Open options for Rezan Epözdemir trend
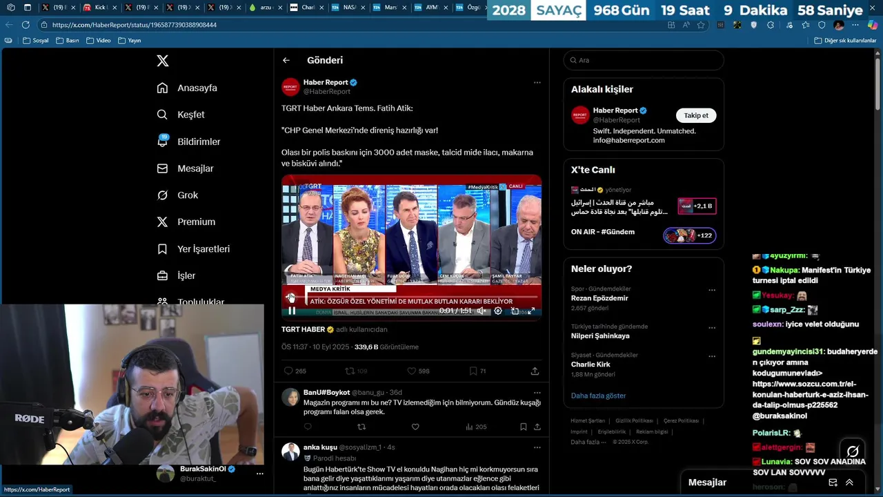Image resolution: width=883 pixels, height=497 pixels. [712, 290]
